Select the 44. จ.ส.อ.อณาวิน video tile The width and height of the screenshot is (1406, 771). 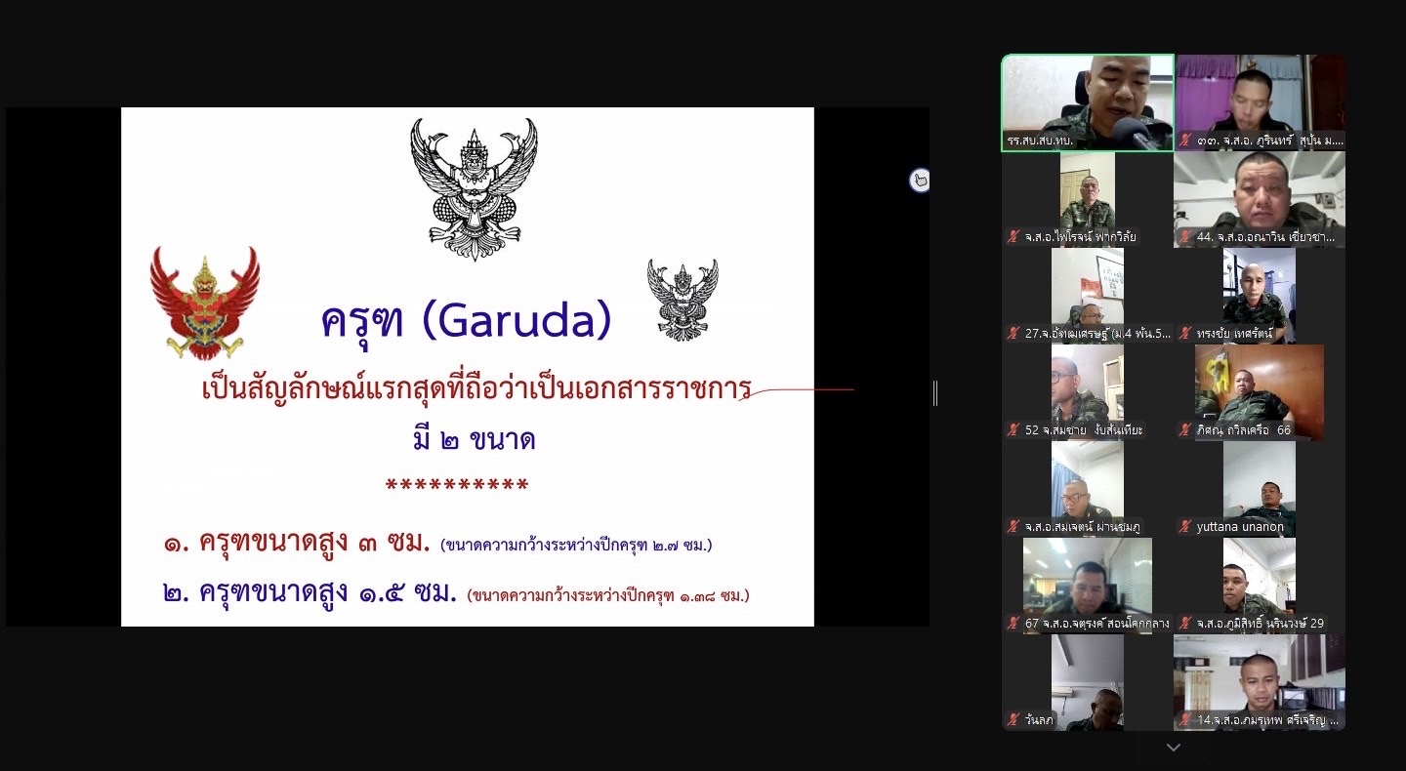[x=1260, y=199]
